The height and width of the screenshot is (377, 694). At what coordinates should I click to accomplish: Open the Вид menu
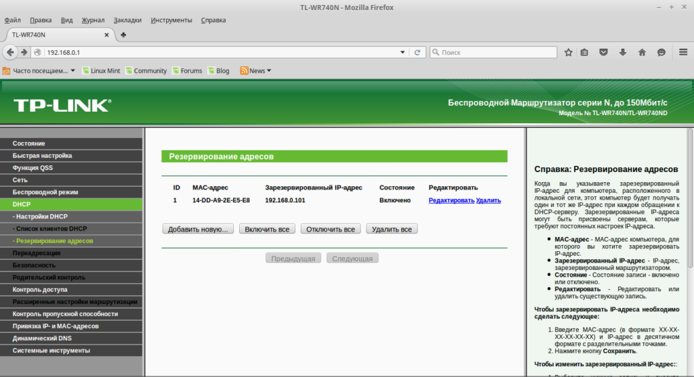point(66,20)
